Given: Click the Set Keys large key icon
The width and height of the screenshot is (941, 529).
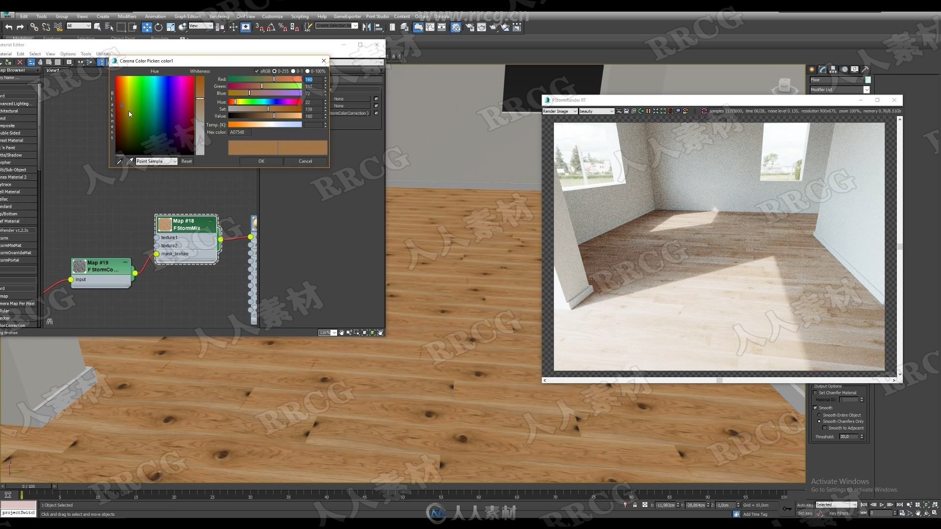Looking at the screenshot, I should (x=787, y=509).
